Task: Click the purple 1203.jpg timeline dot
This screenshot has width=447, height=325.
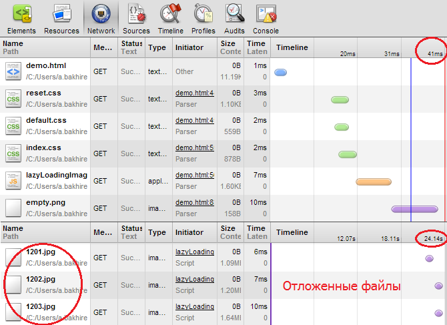Action: [x=438, y=313]
